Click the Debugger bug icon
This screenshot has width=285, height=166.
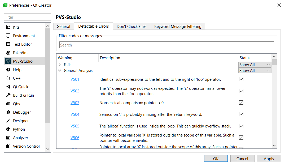[x=8, y=112]
